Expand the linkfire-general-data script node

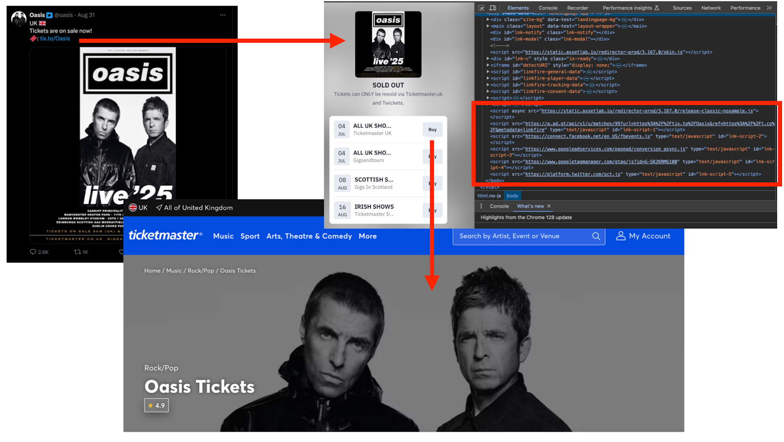(488, 72)
